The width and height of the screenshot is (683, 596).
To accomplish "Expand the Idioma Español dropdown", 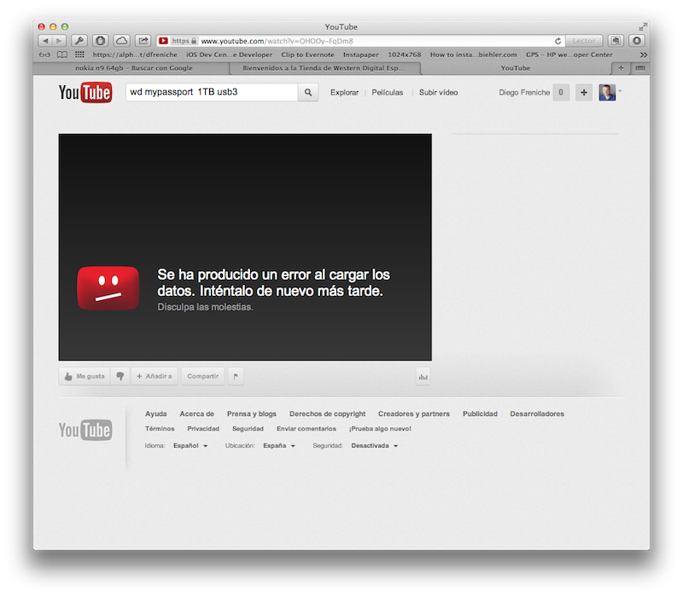I will [x=190, y=446].
